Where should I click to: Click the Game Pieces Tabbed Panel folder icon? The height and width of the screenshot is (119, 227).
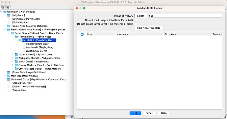(13, 33)
